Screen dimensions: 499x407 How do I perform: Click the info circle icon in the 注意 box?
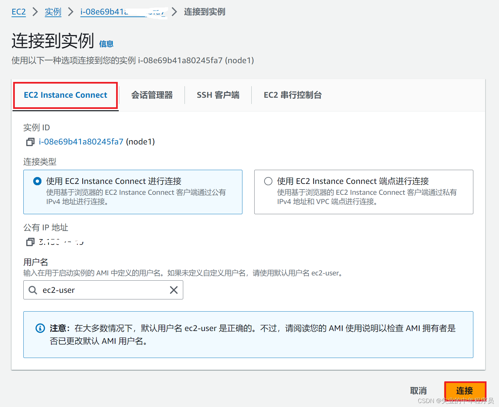coord(40,328)
